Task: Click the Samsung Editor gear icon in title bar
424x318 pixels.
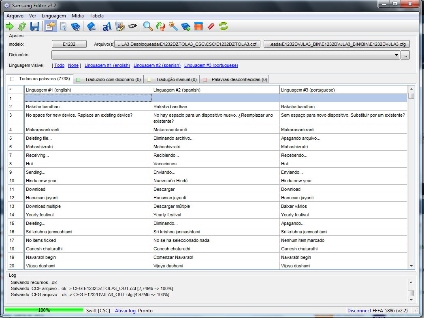Action: point(7,5)
